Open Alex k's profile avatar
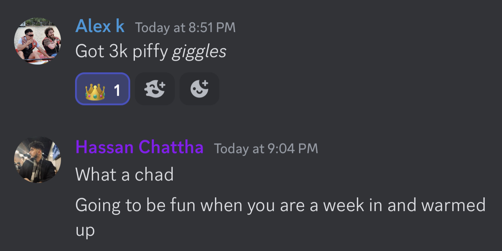 [x=38, y=41]
